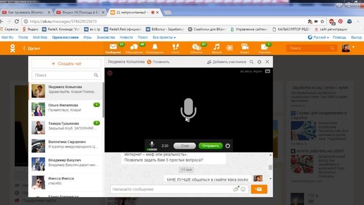
Task: Switch to first YouTube tab
Action: click(26, 12)
